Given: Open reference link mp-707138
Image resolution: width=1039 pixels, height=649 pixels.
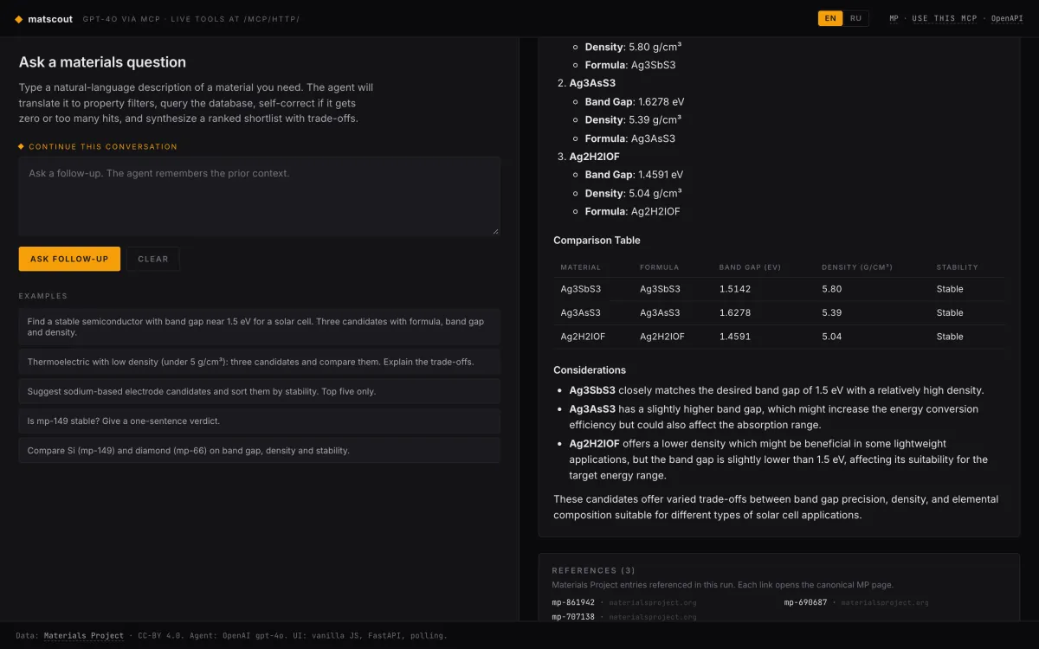Looking at the screenshot, I should [573, 617].
